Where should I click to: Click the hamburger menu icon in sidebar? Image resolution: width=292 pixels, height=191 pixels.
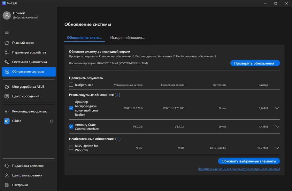point(7,33)
